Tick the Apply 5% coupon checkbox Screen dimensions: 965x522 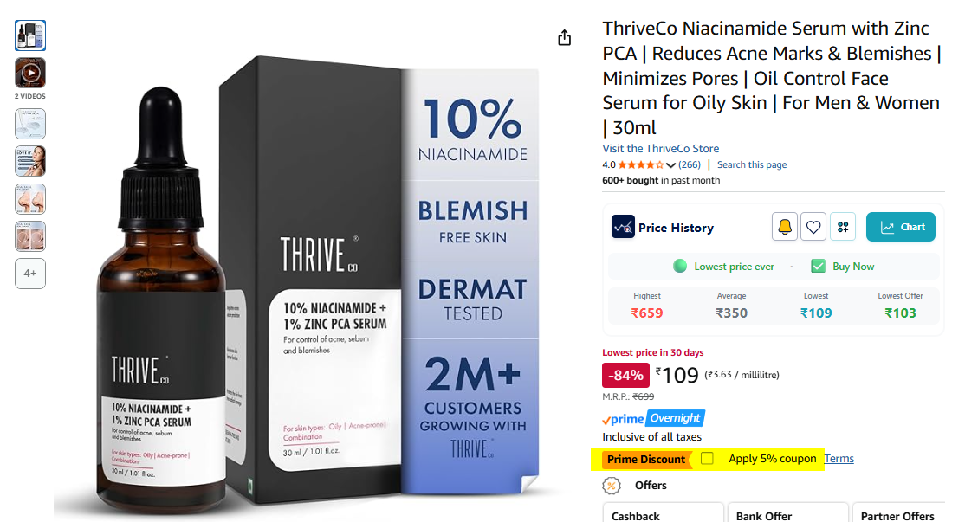[x=707, y=458]
